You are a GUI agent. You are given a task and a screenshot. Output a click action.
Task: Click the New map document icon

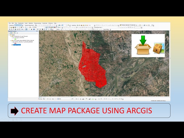[9, 27]
